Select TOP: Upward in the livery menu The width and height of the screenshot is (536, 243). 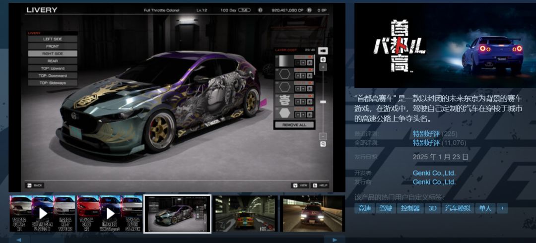pos(53,68)
